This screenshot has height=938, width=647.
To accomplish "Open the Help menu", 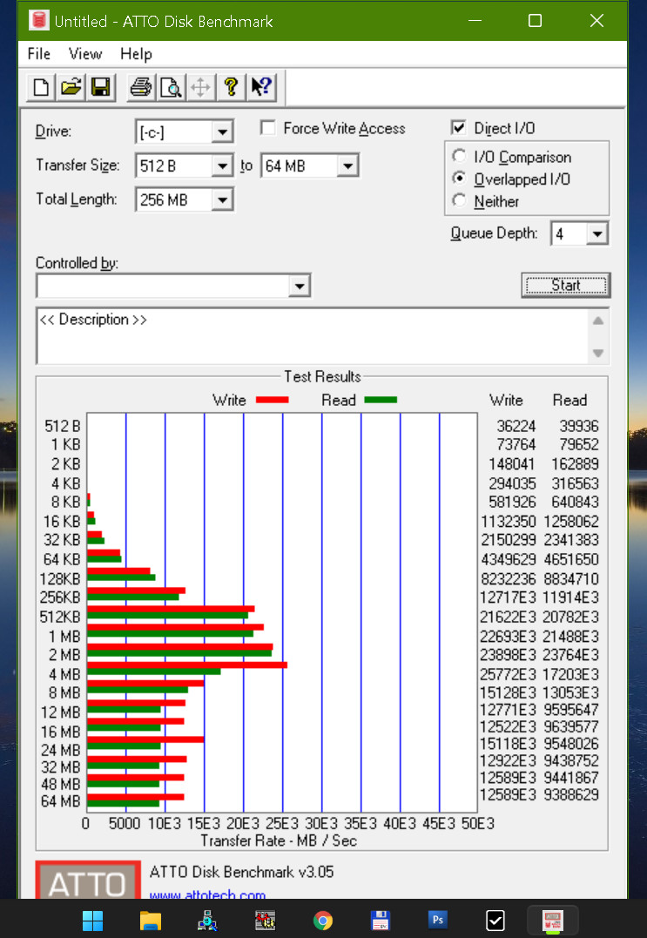I will 136,54.
